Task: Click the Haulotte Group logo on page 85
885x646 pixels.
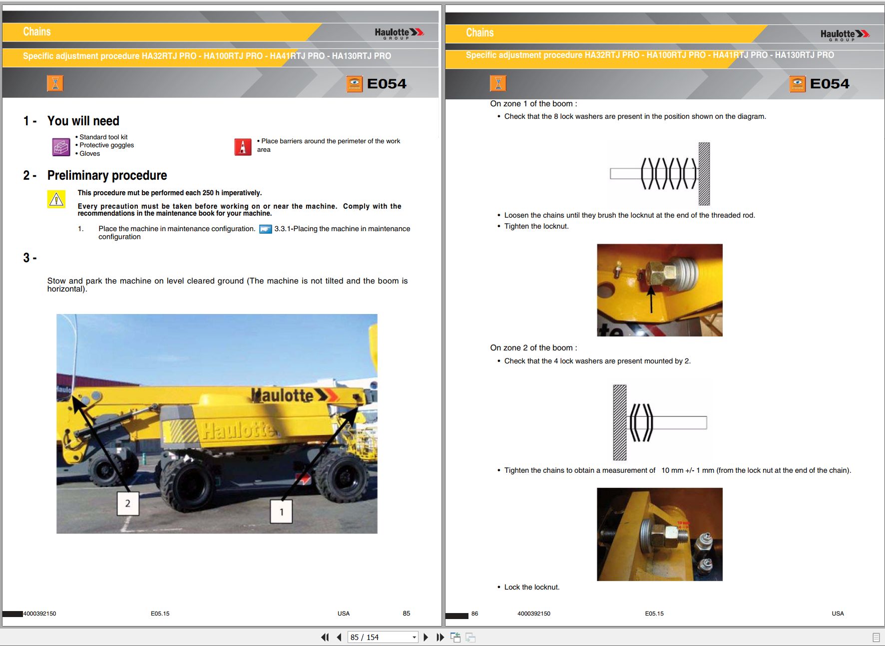Action: [x=400, y=33]
